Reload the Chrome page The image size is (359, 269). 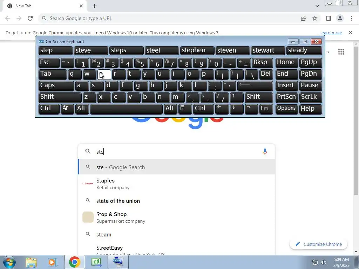30,18
